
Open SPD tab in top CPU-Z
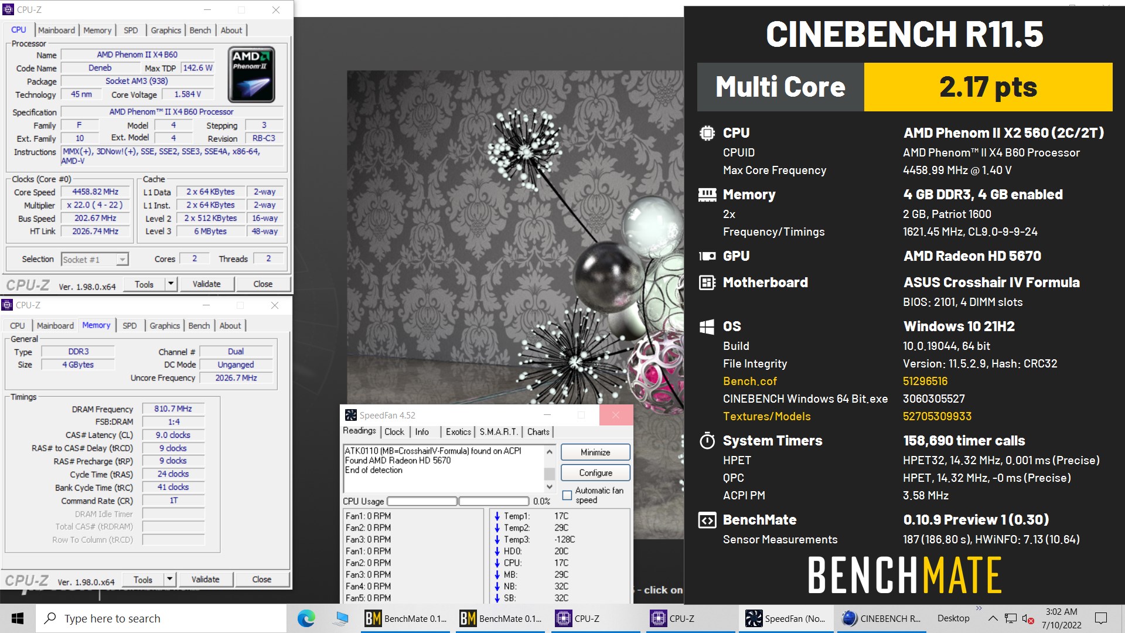click(131, 30)
